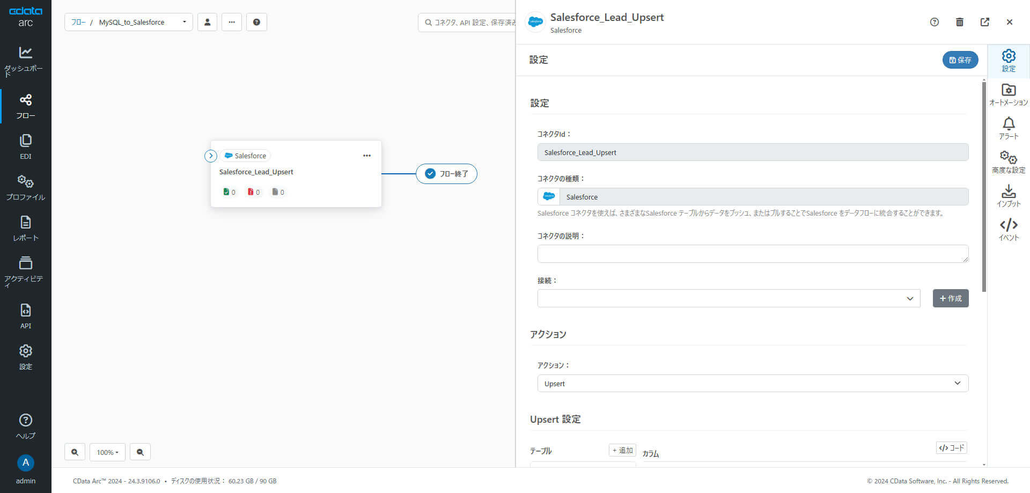Open the three-dot menu on the Salesforce connector card
The image size is (1030, 493).
pos(367,156)
